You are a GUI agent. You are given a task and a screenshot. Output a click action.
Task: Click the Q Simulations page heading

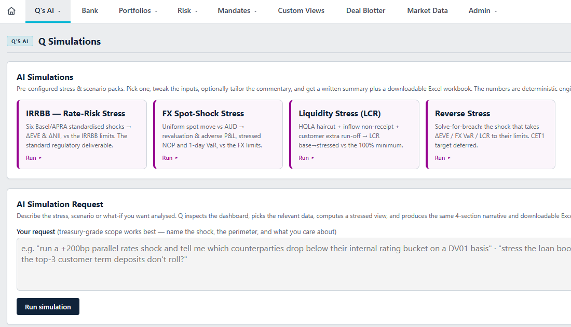click(x=70, y=42)
